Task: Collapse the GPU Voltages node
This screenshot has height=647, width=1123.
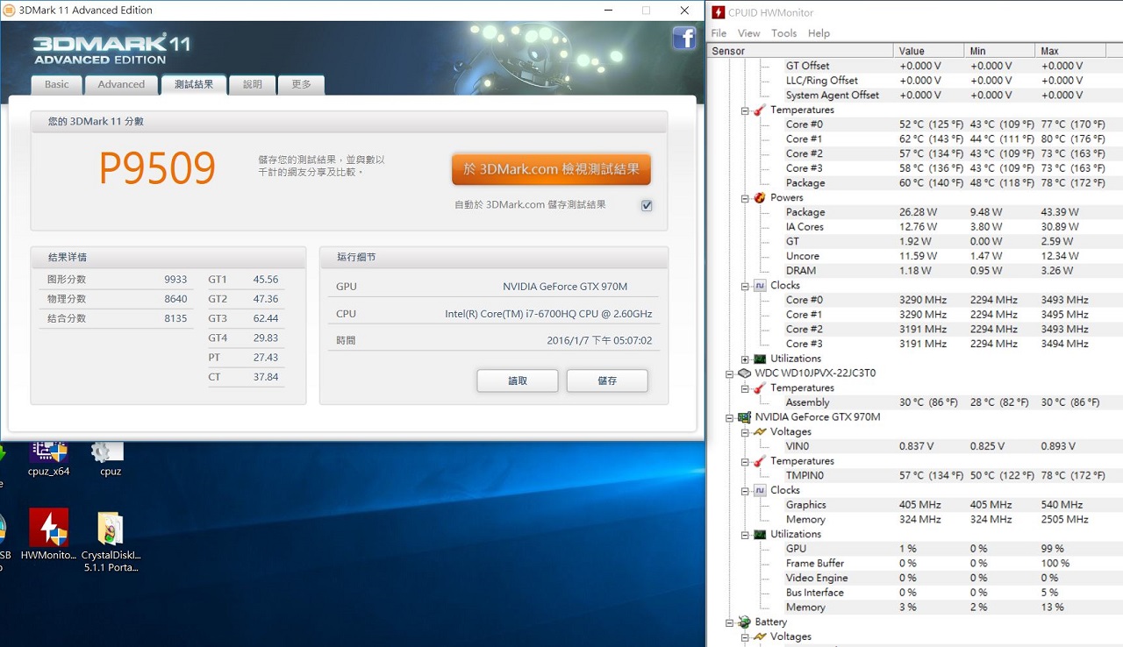Action: [x=745, y=432]
